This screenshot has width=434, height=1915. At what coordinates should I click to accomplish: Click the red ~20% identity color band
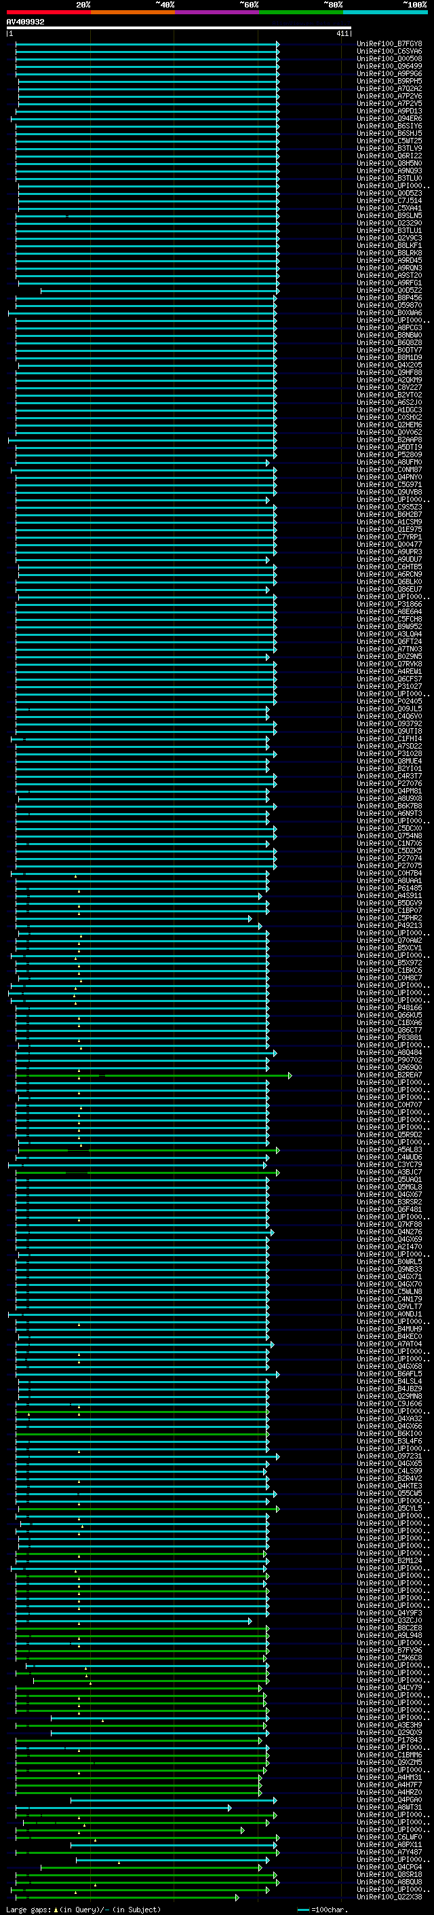coord(48,13)
